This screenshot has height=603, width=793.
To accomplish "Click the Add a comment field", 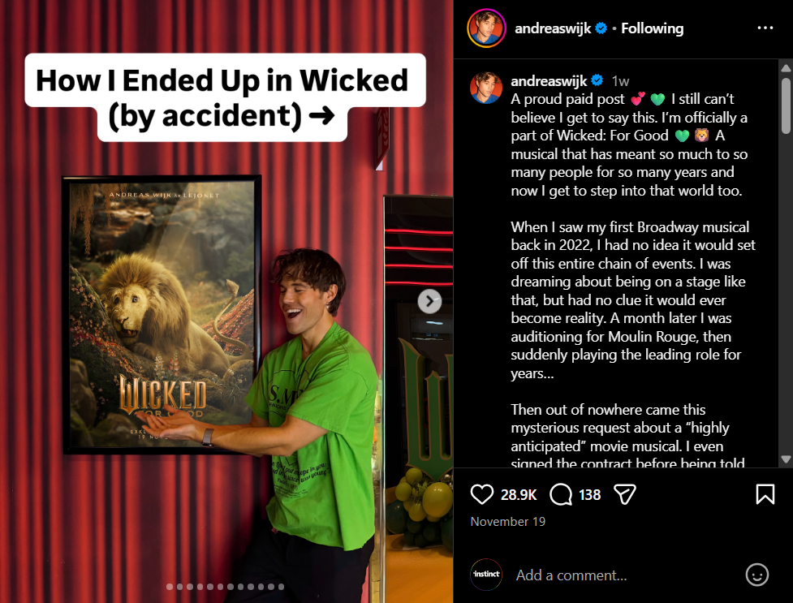I will click(625, 575).
